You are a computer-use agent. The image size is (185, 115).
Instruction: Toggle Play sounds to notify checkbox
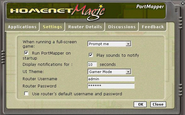click(91, 55)
